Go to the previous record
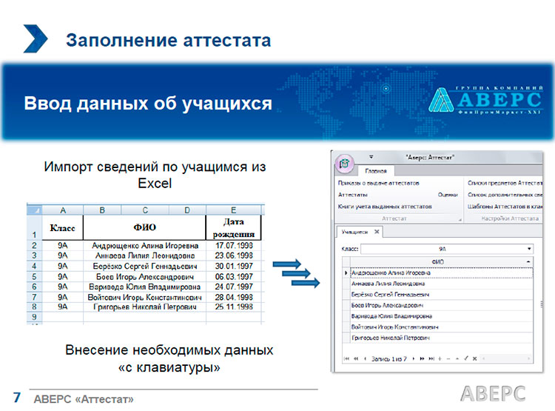This screenshot has height=411, width=555. (x=365, y=359)
